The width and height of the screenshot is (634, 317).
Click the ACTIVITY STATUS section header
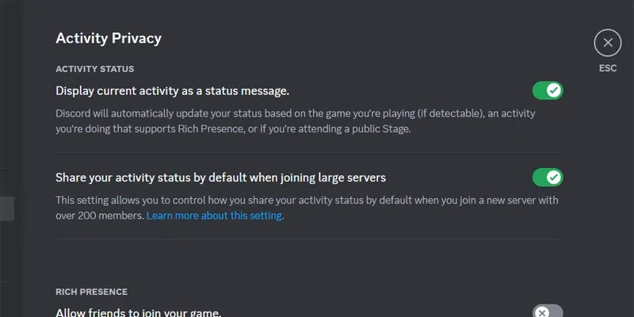coord(94,69)
